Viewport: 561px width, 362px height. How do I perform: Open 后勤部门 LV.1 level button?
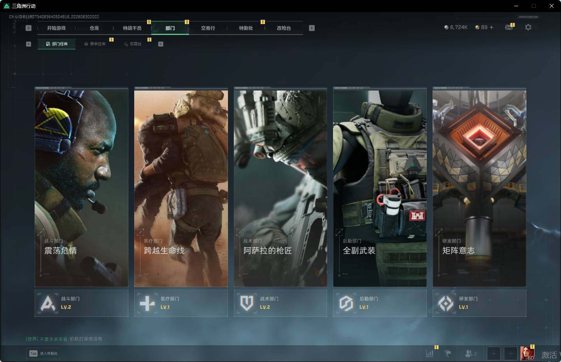(x=380, y=303)
